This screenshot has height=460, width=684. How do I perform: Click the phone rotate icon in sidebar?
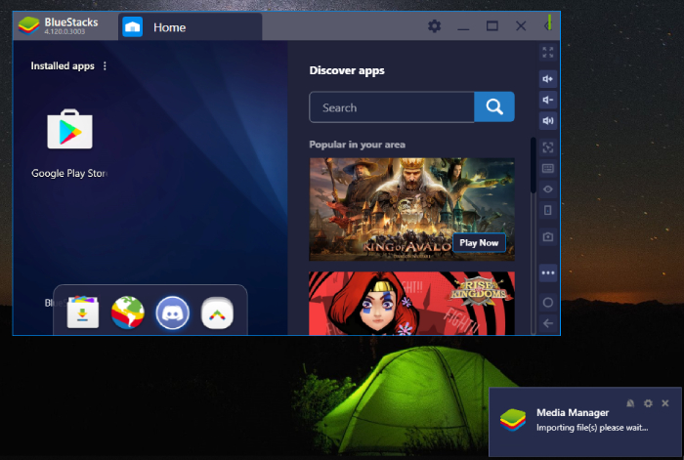548,210
